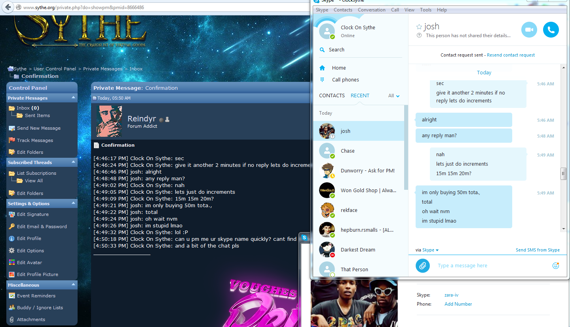The image size is (570, 327).
Task: Click Clock On Sythe profile avatar
Action: (327, 31)
